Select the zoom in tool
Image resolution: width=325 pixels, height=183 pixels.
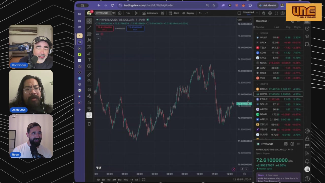(89, 81)
